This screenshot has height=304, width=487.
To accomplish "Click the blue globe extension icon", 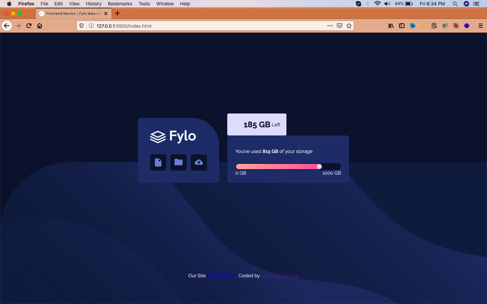I will (x=413, y=26).
